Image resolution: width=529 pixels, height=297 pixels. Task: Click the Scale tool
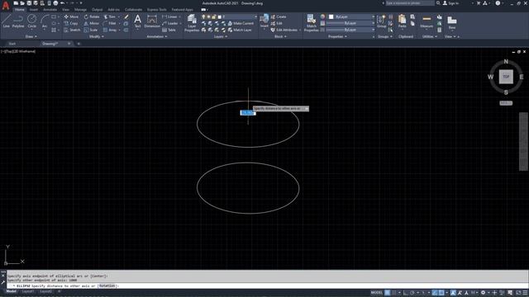click(x=91, y=30)
